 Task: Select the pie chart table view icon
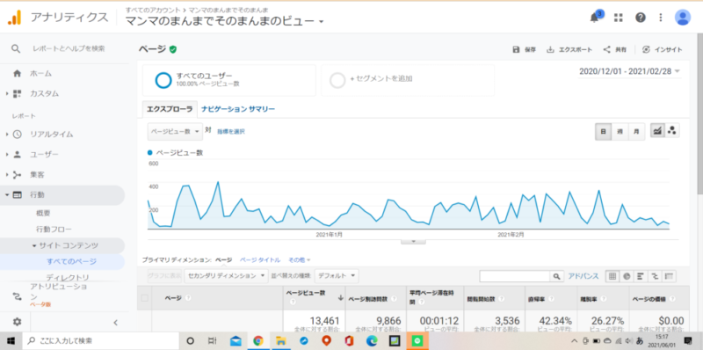click(x=627, y=276)
